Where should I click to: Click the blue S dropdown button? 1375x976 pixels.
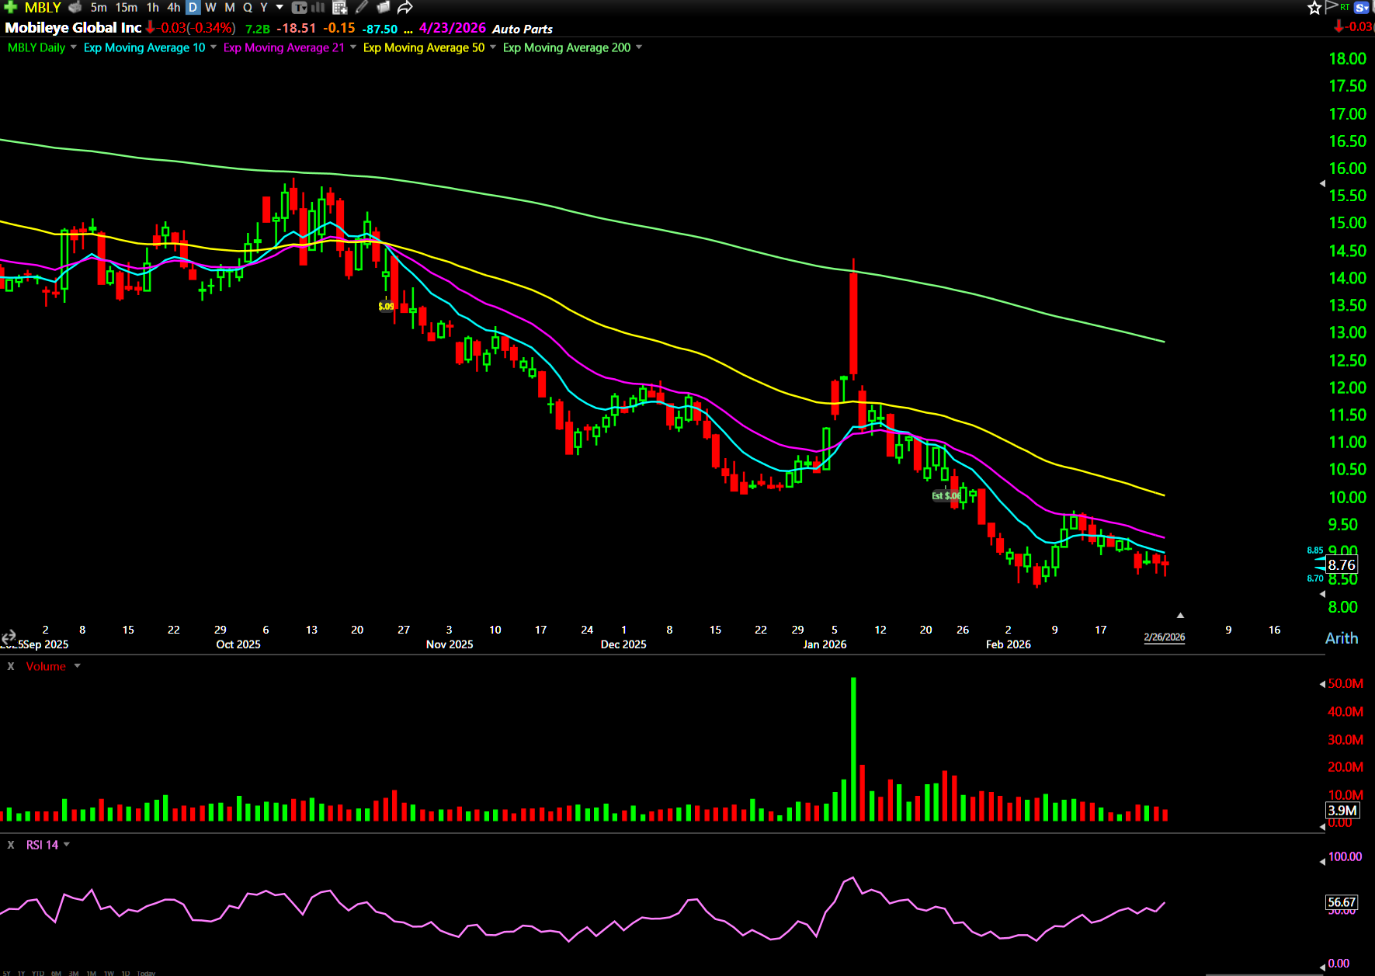pos(1362,8)
